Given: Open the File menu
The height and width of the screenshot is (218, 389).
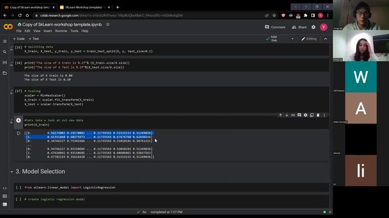Looking at the screenshot, I should tap(19, 31).
